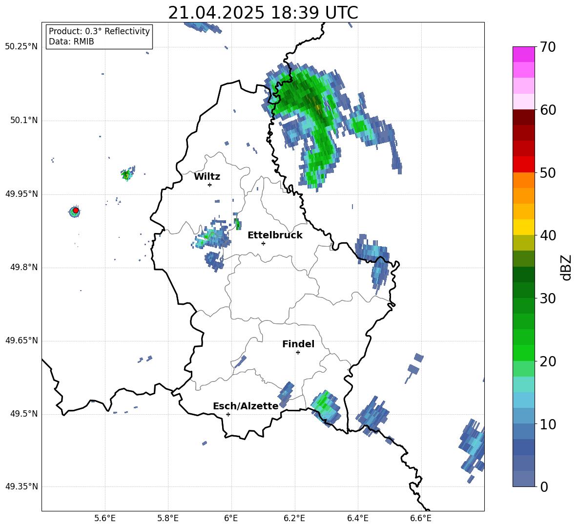Click the red dot radar marker
The height and width of the screenshot is (528, 578).
coord(76,210)
